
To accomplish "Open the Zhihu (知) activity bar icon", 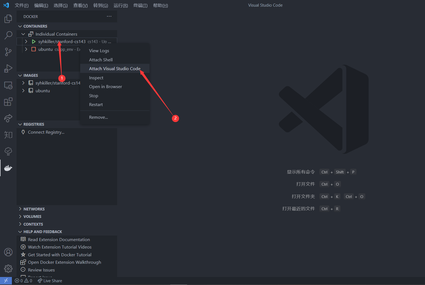I will tap(8, 135).
